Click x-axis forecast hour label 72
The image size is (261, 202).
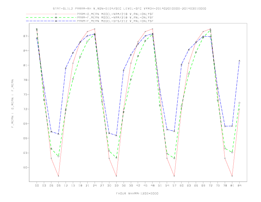(x=211, y=185)
